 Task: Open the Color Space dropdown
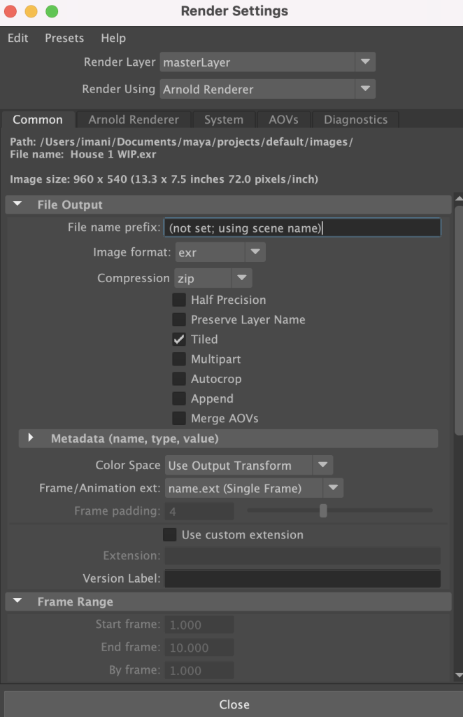click(x=249, y=465)
